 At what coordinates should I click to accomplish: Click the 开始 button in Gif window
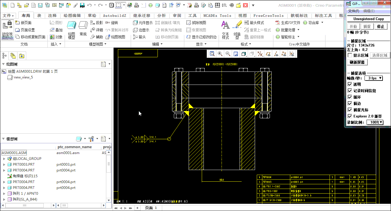coord(353,26)
